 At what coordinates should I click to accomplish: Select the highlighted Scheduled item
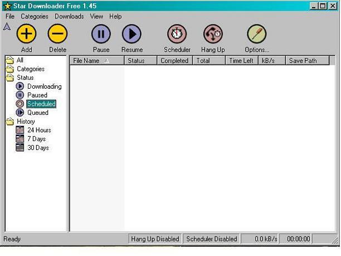pos(41,104)
